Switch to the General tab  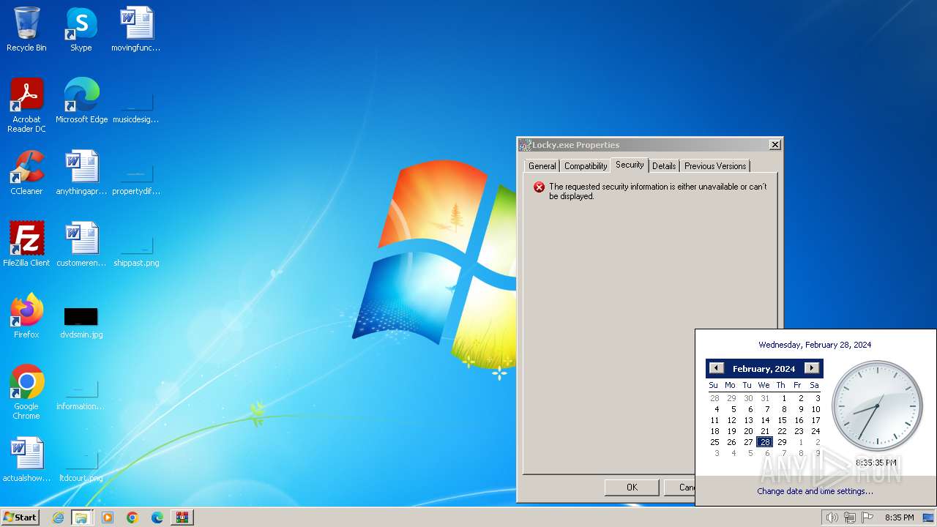542,166
